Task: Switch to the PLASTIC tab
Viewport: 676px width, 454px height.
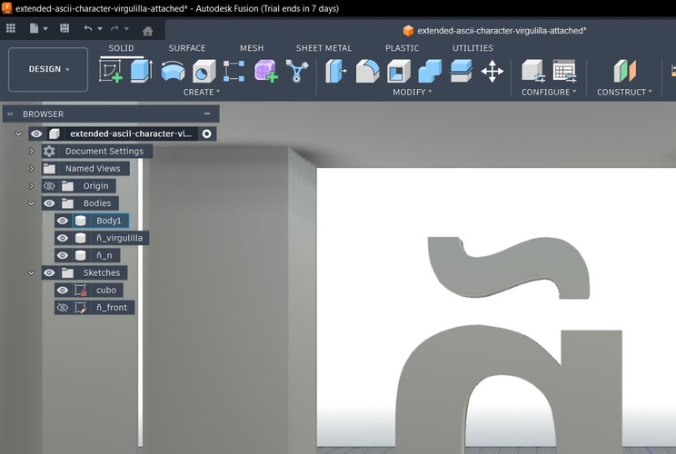Action: 402,48
